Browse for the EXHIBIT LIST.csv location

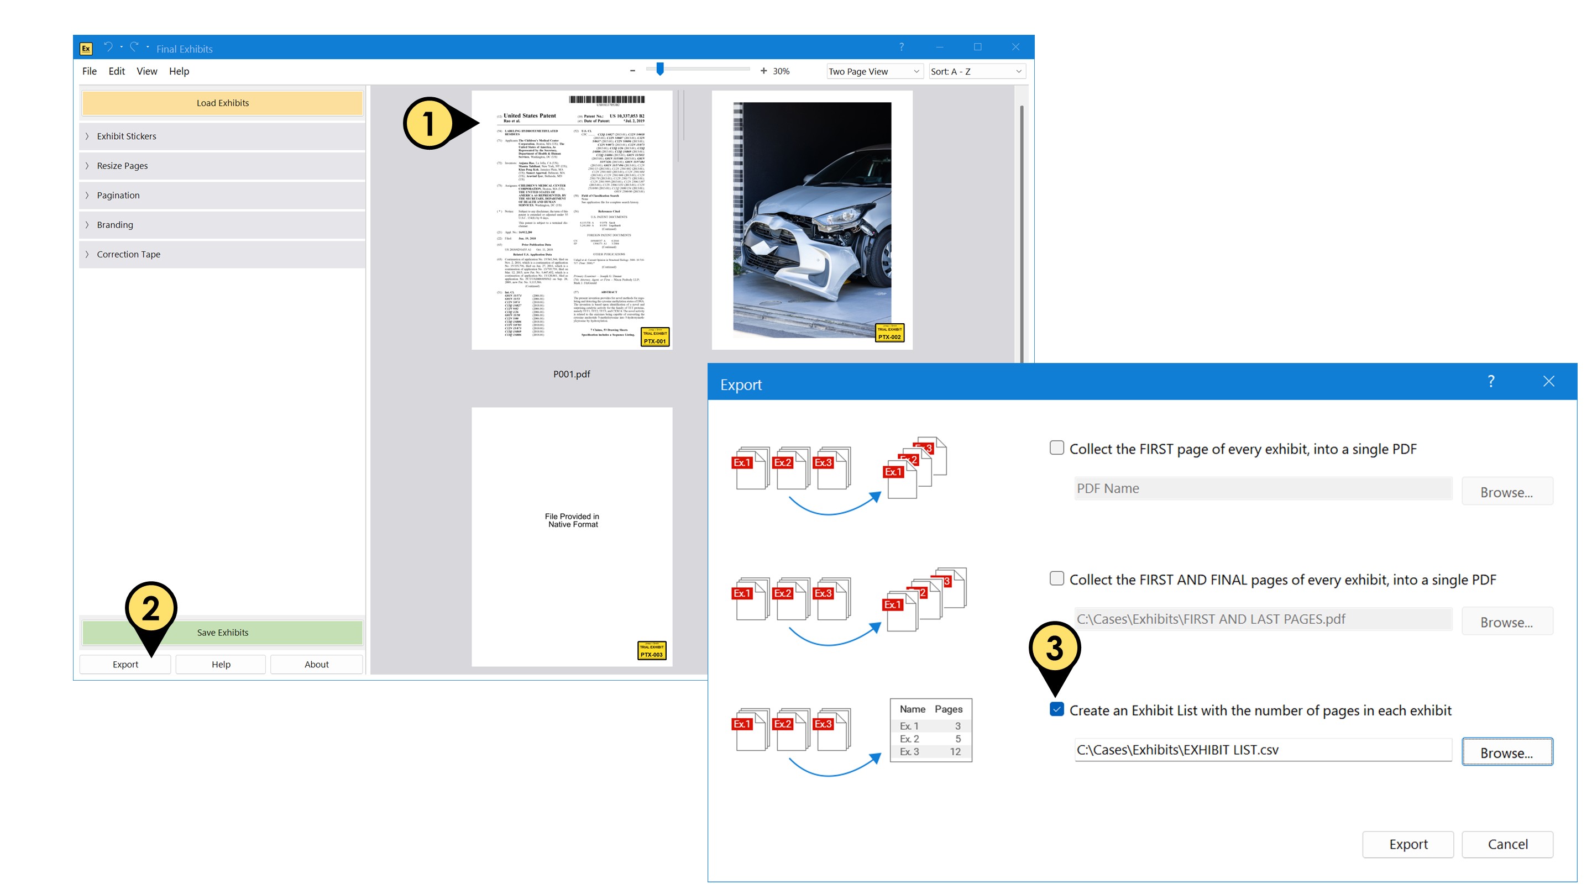[x=1508, y=752]
